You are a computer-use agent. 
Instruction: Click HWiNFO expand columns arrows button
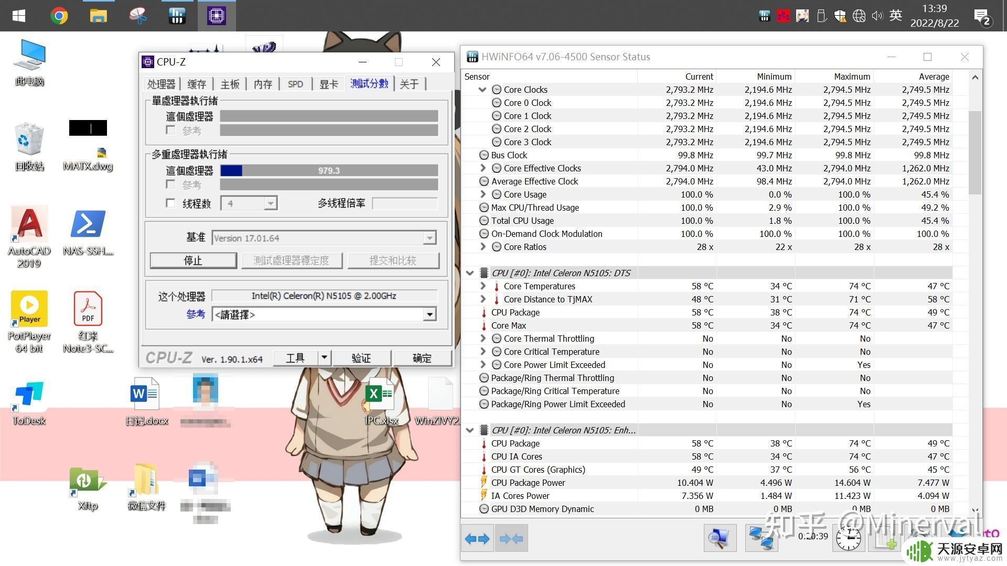click(x=477, y=538)
